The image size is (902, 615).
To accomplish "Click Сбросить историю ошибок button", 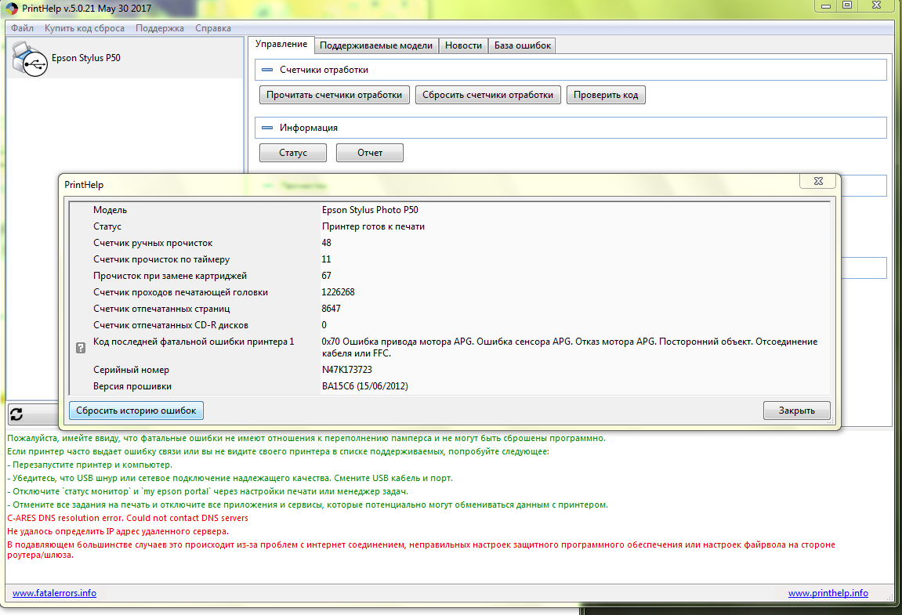I will [136, 411].
